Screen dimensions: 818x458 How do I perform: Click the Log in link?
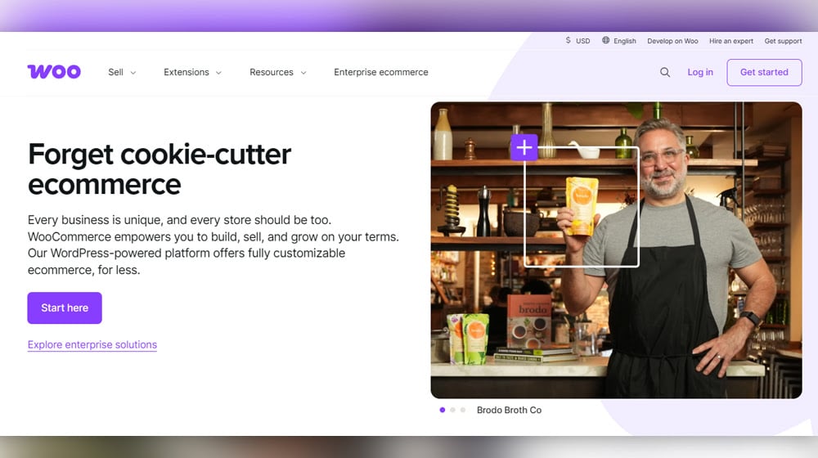click(700, 72)
